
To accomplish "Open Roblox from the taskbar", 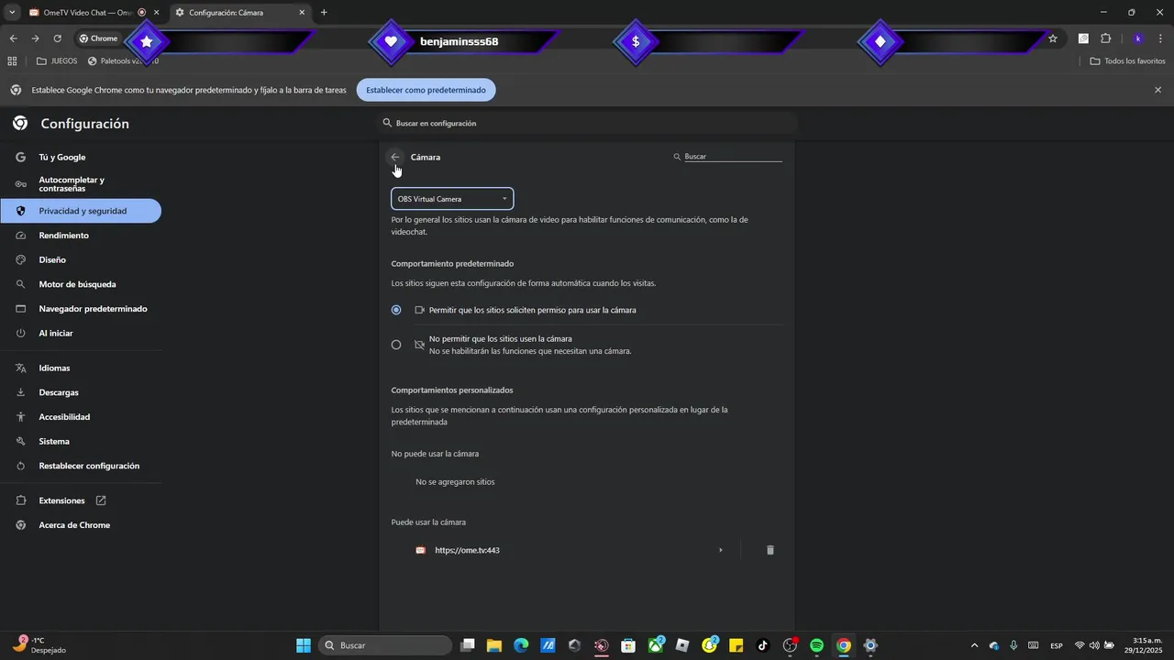I will coord(682,645).
